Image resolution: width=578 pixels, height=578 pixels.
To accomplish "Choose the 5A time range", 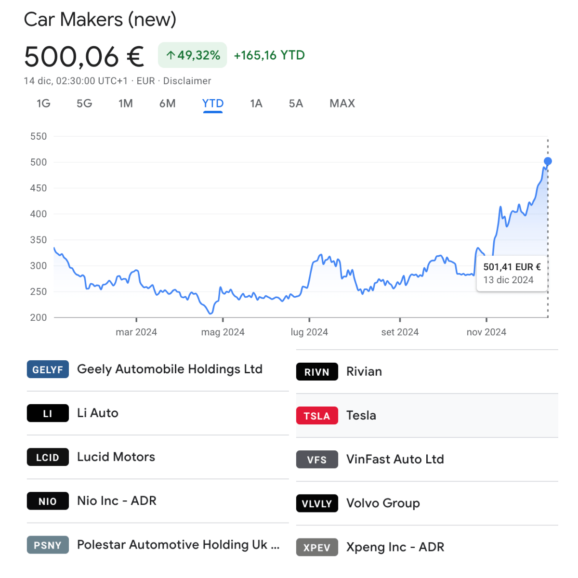I will (296, 104).
